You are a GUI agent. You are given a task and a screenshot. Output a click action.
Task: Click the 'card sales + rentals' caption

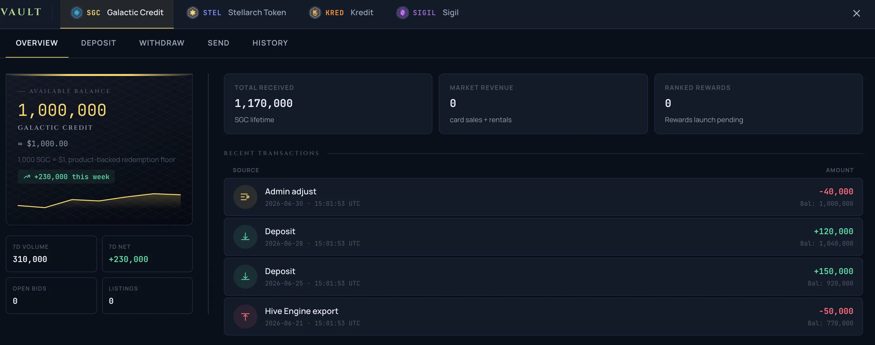pyautogui.click(x=480, y=120)
